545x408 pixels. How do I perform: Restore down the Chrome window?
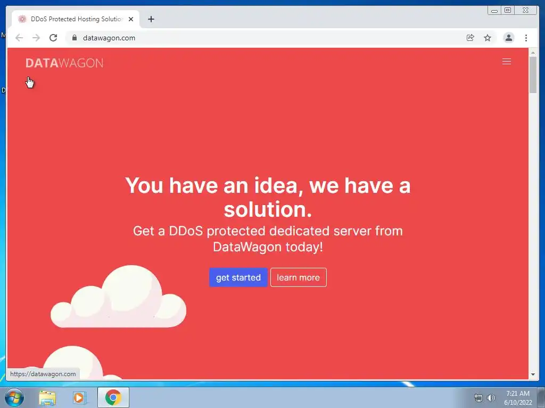pos(508,11)
